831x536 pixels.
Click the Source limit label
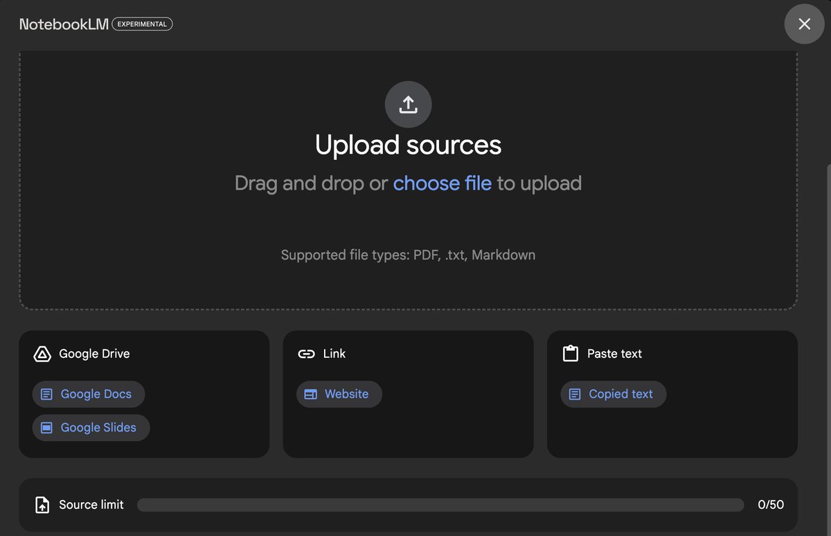coord(91,505)
